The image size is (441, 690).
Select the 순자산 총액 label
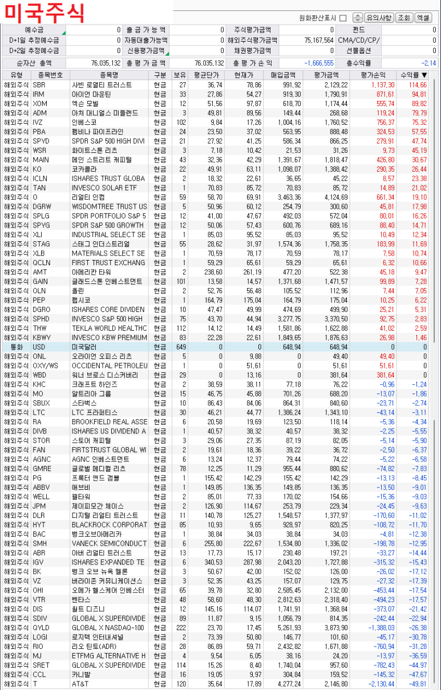click(x=34, y=63)
